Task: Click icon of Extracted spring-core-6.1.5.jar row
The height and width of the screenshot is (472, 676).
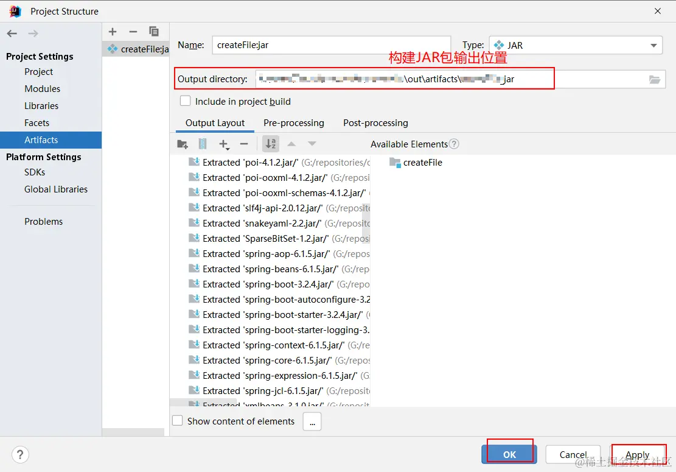Action: 194,361
